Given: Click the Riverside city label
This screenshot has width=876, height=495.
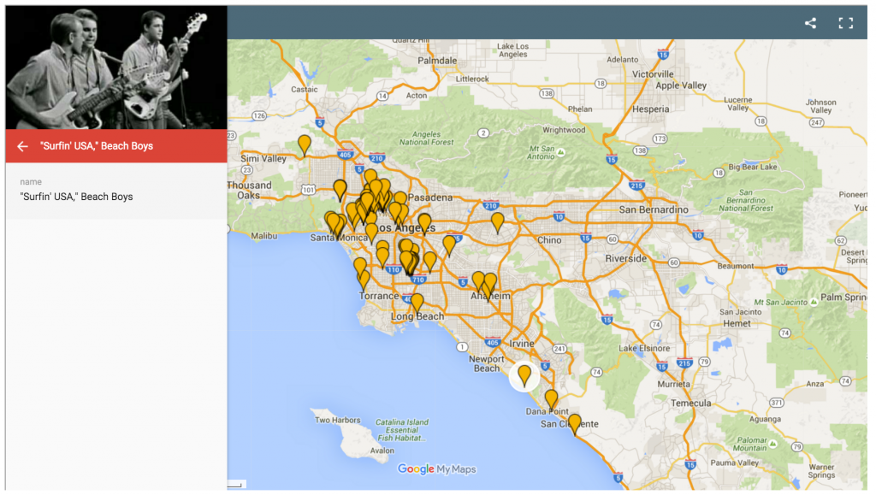Looking at the screenshot, I should point(626,258).
